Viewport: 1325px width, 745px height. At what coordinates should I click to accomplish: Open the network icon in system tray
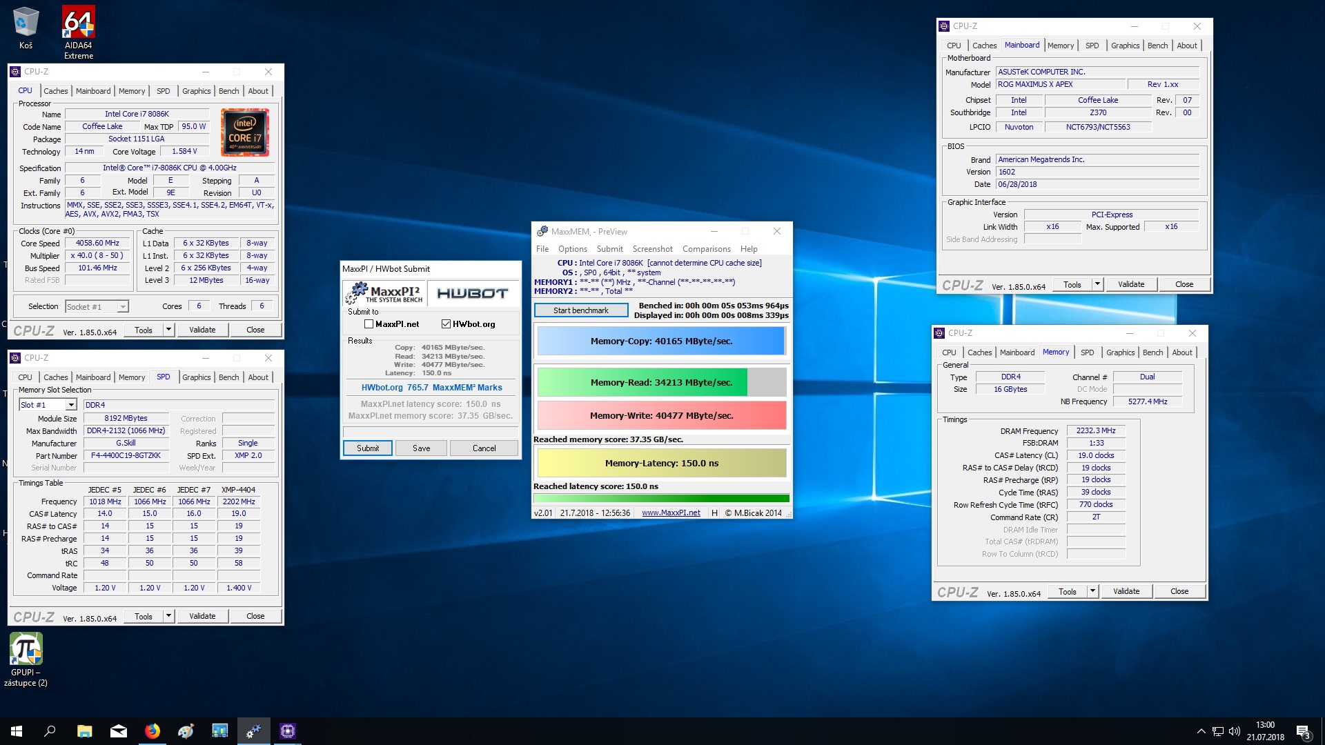1218,731
